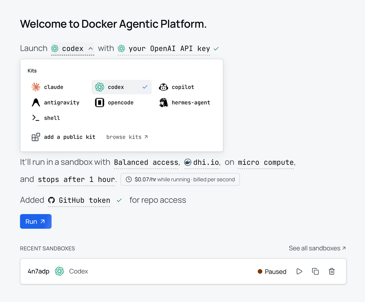Change the micro compute setting

coord(266,162)
